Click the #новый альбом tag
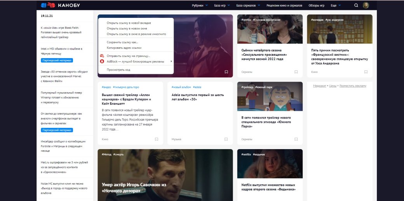Viewport: 404px width, 201px height. point(181,87)
